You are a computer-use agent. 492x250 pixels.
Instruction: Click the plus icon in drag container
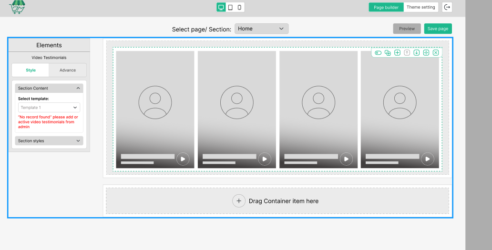pyautogui.click(x=239, y=201)
